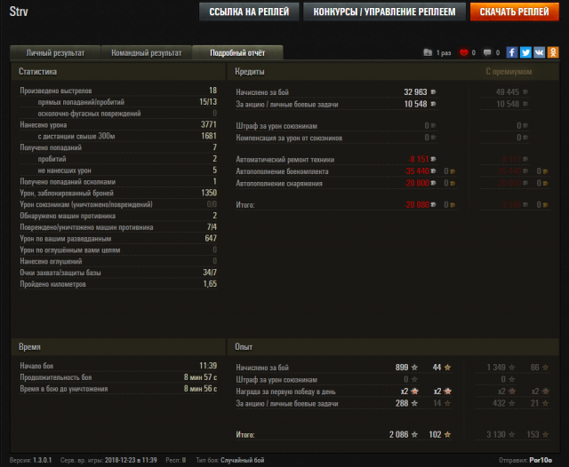
Task: Click the red heart like icon
Action: coord(463,53)
